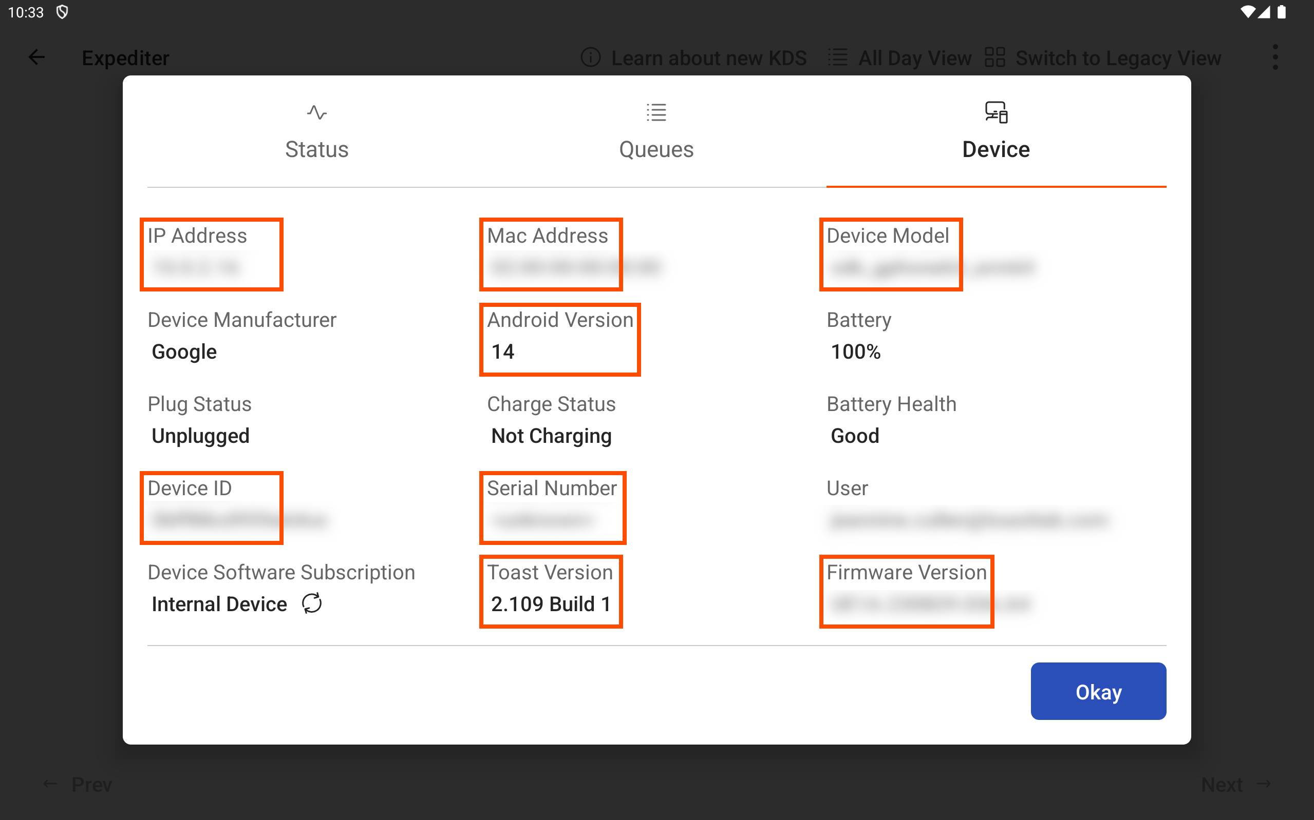Tap the Internal Device subscription value

219,603
